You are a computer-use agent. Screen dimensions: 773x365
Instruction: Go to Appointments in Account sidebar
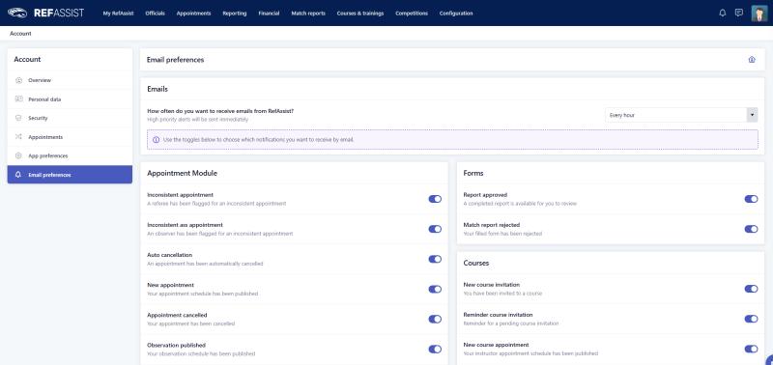point(70,137)
